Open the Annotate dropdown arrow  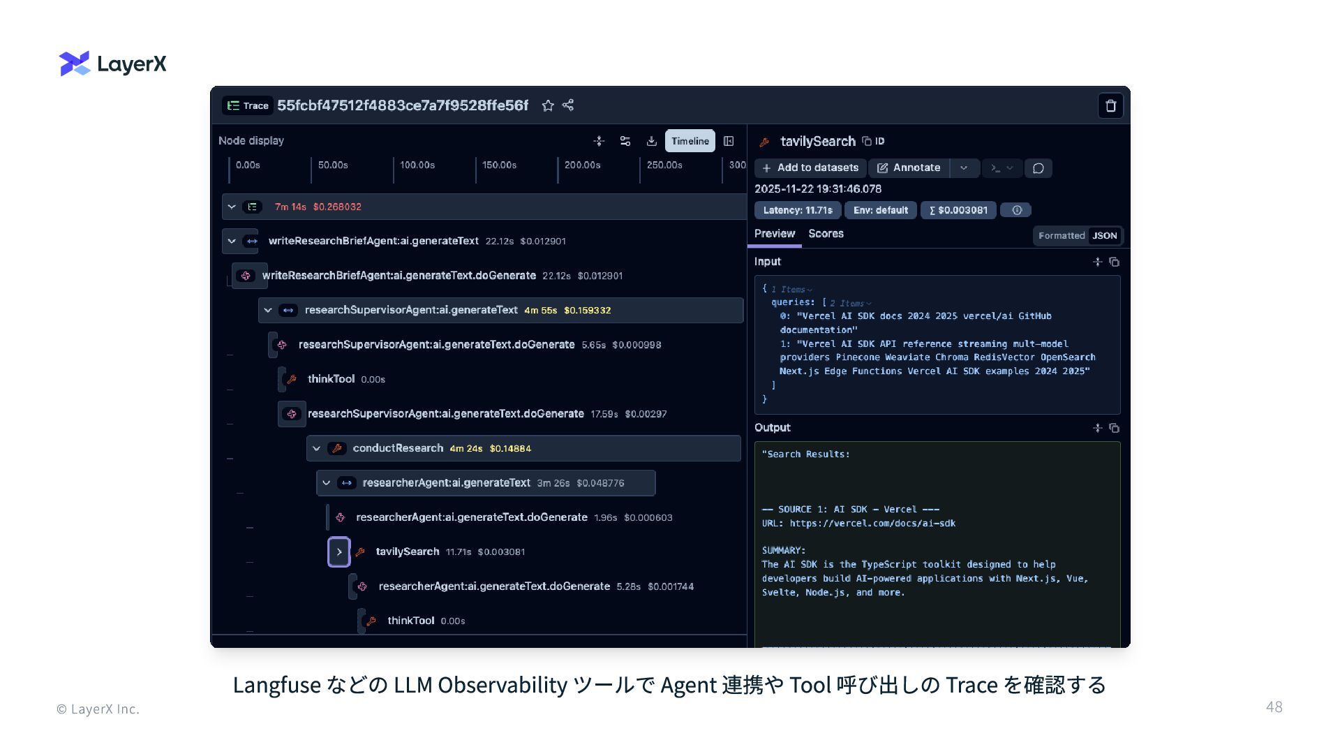[964, 168]
